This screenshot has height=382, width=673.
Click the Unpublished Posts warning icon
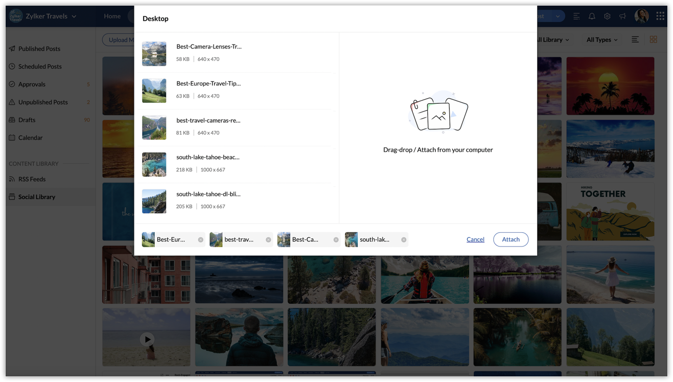[12, 102]
